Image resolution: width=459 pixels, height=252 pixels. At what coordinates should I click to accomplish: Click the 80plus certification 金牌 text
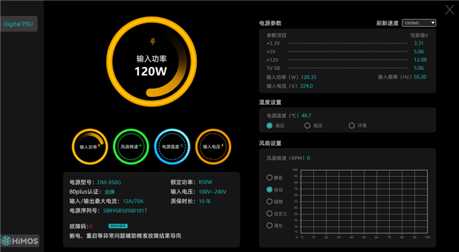click(110, 192)
